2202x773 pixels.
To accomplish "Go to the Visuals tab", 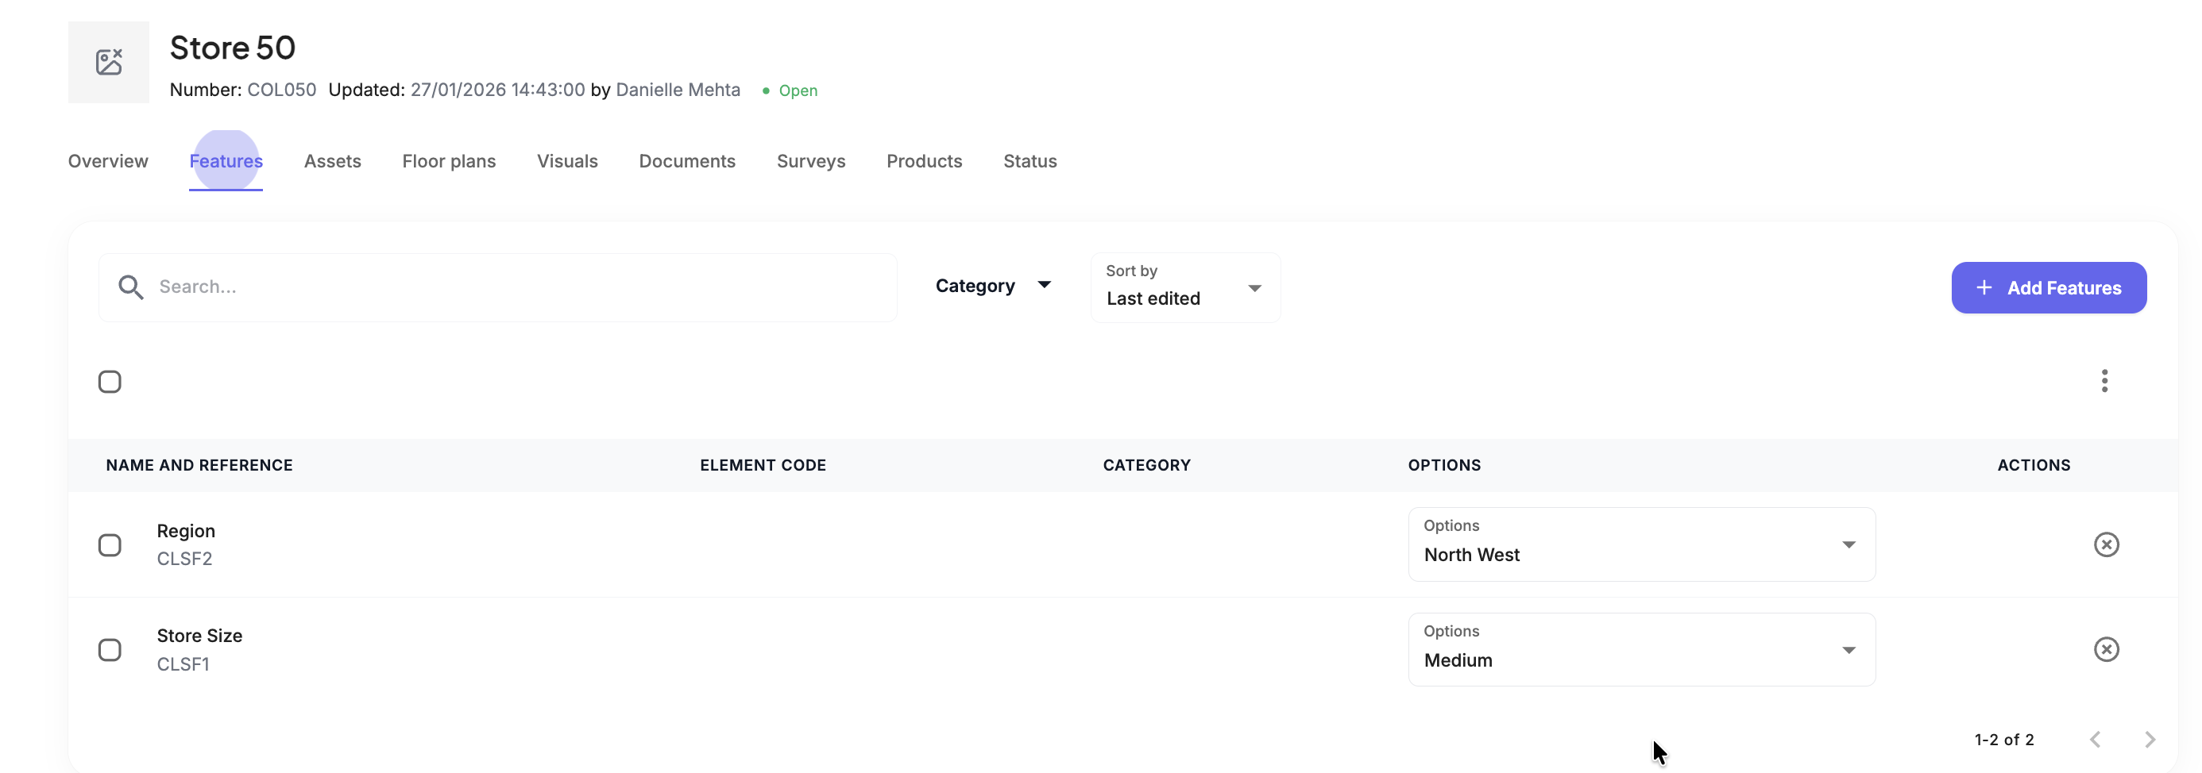I will (x=568, y=160).
